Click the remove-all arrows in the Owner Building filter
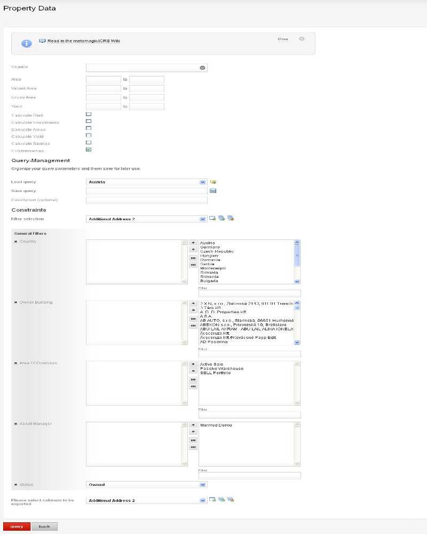Viewport: 427px width, 534px height. [193, 326]
